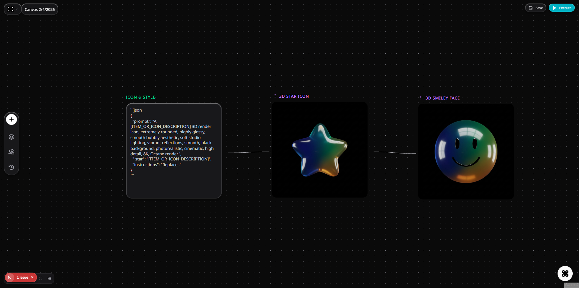Viewport: 579px width, 288px height.
Task: Open the layers panel icon
Action: 11,137
